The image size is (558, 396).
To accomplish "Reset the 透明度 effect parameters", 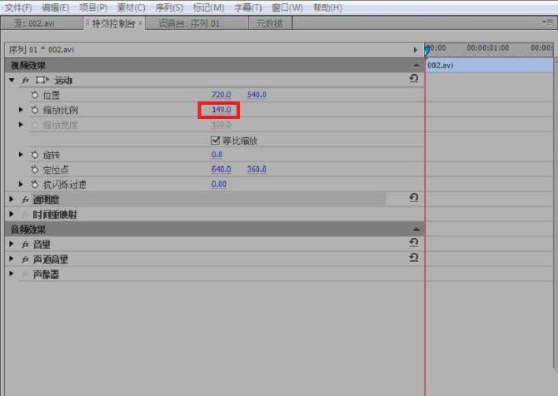I will tap(414, 198).
